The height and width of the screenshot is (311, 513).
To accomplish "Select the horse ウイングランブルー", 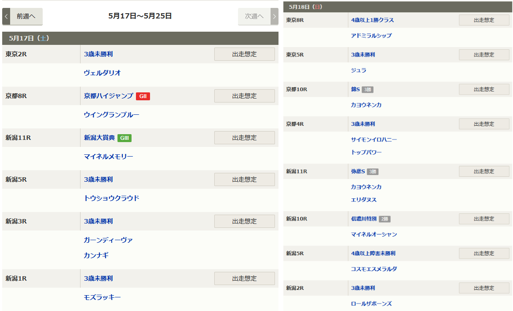I will click(x=111, y=115).
